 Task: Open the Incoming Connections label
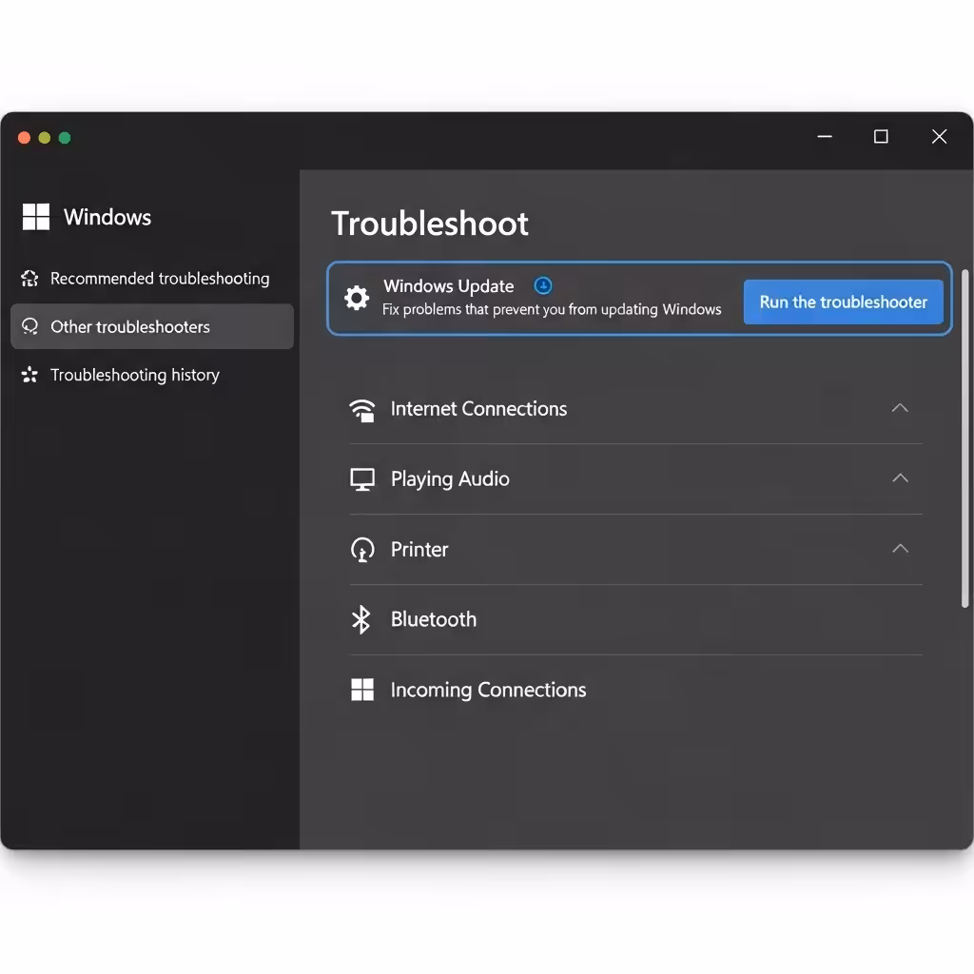tap(488, 690)
